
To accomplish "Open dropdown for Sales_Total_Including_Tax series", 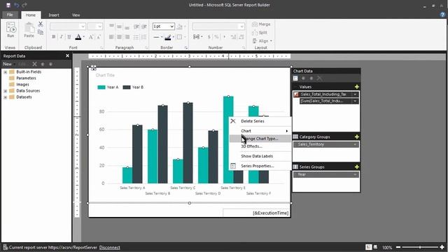I will tap(355, 94).
